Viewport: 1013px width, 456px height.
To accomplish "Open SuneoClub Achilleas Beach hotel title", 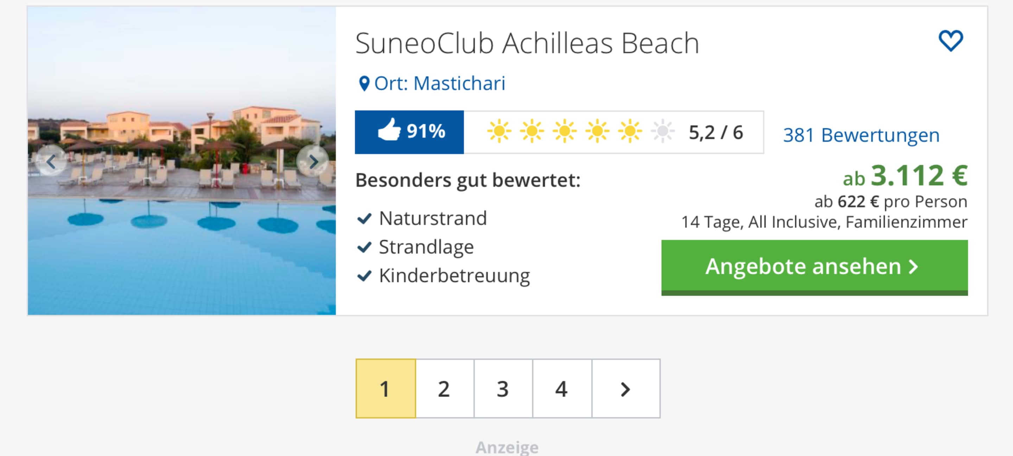I will point(527,43).
